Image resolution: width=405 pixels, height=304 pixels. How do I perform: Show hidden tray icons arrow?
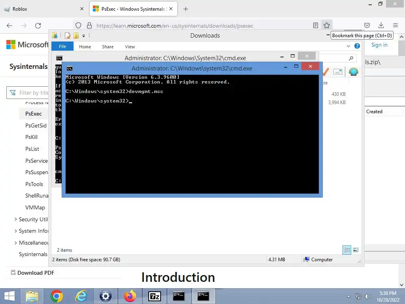pyautogui.click(x=349, y=296)
